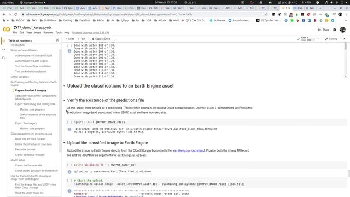This screenshot has width=350, height=197.
Task: Open the user account avatar in Colab
Action: [343, 30]
